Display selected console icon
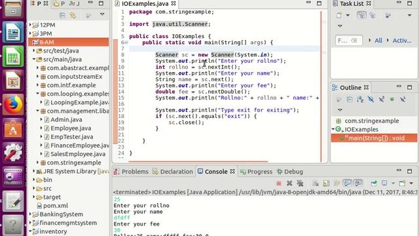 [x=384, y=184]
